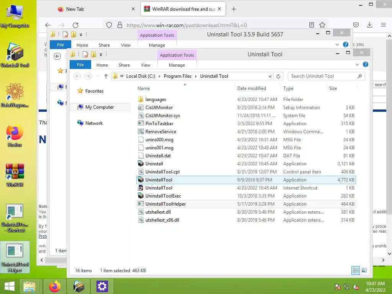Image resolution: width=392 pixels, height=294 pixels.
Task: Switch to Firefox in taskbar
Action: [x=54, y=286]
